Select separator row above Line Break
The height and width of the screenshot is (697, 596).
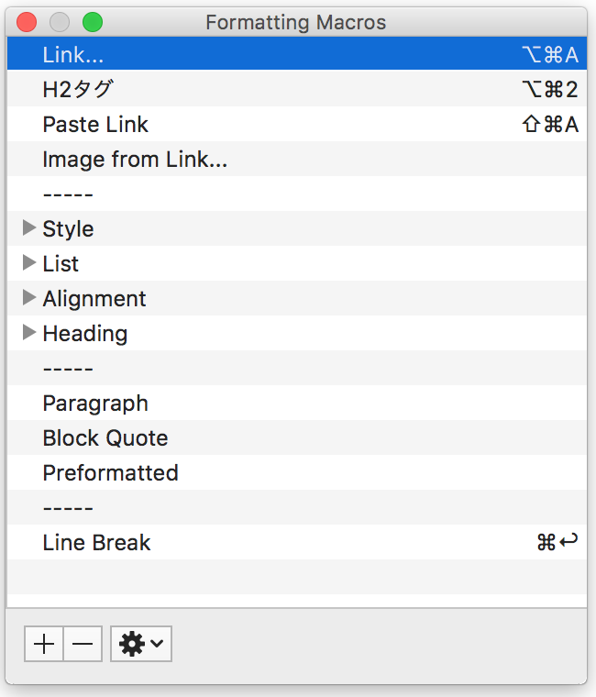pos(297,508)
